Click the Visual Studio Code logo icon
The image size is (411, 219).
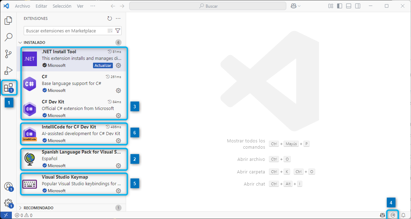tap(6, 6)
